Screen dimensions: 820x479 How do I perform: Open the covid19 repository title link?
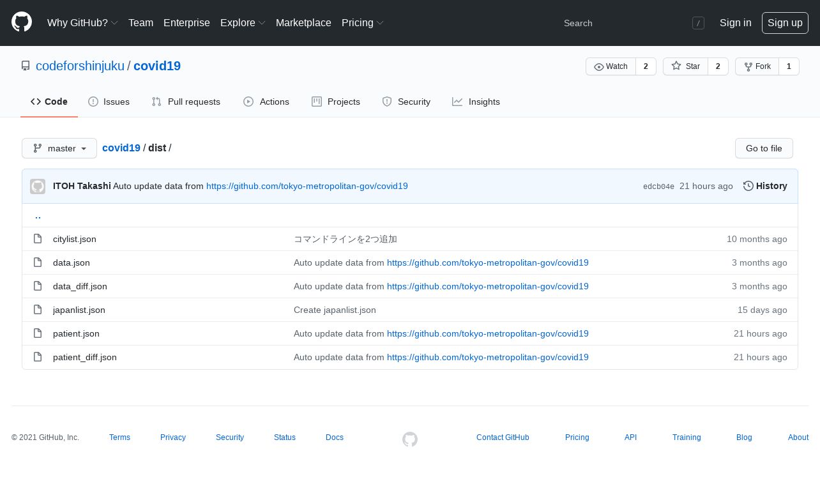(157, 66)
